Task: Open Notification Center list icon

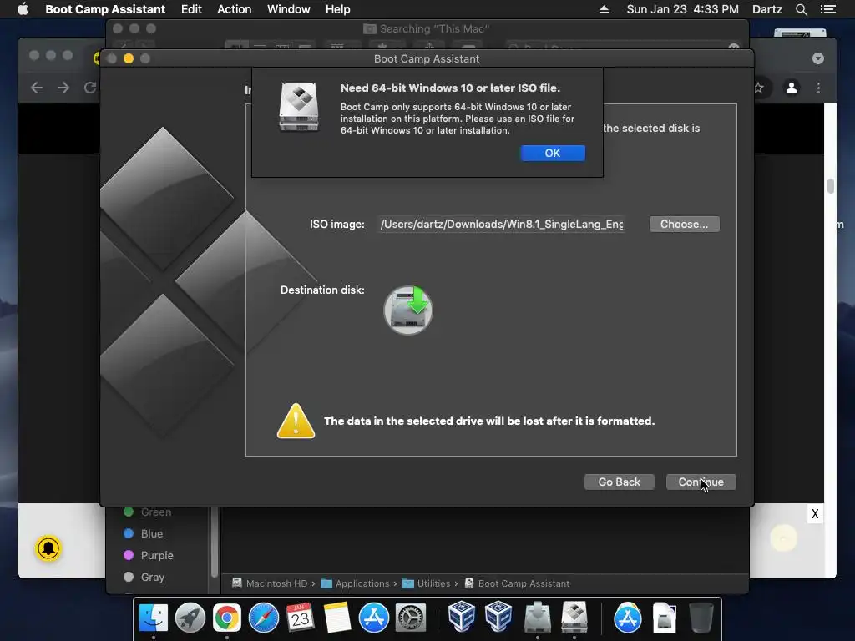Action: point(827,9)
